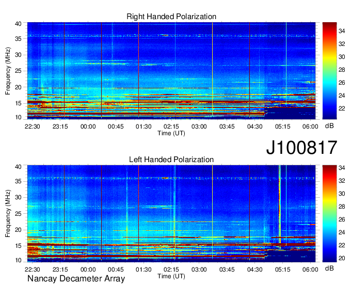Click the Left Handed plot's color scale bar

329,214
